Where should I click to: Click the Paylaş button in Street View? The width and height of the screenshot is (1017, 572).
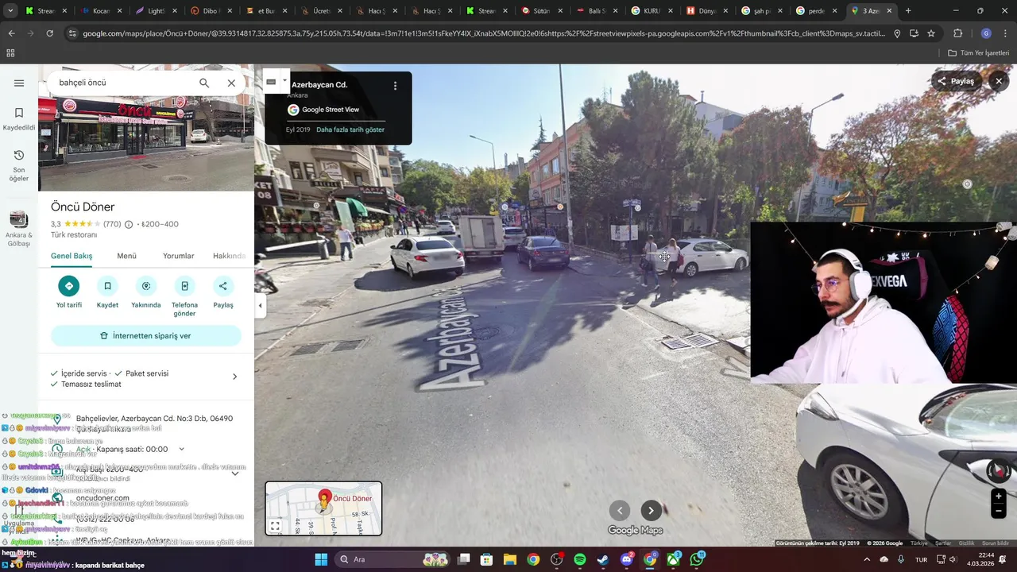(x=956, y=81)
